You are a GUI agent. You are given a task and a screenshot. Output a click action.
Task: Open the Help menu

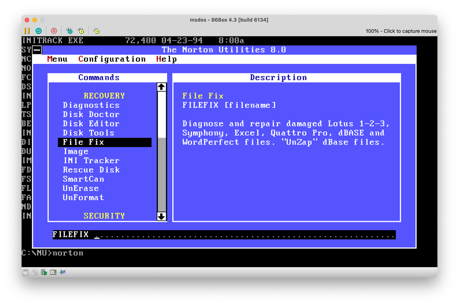[167, 59]
